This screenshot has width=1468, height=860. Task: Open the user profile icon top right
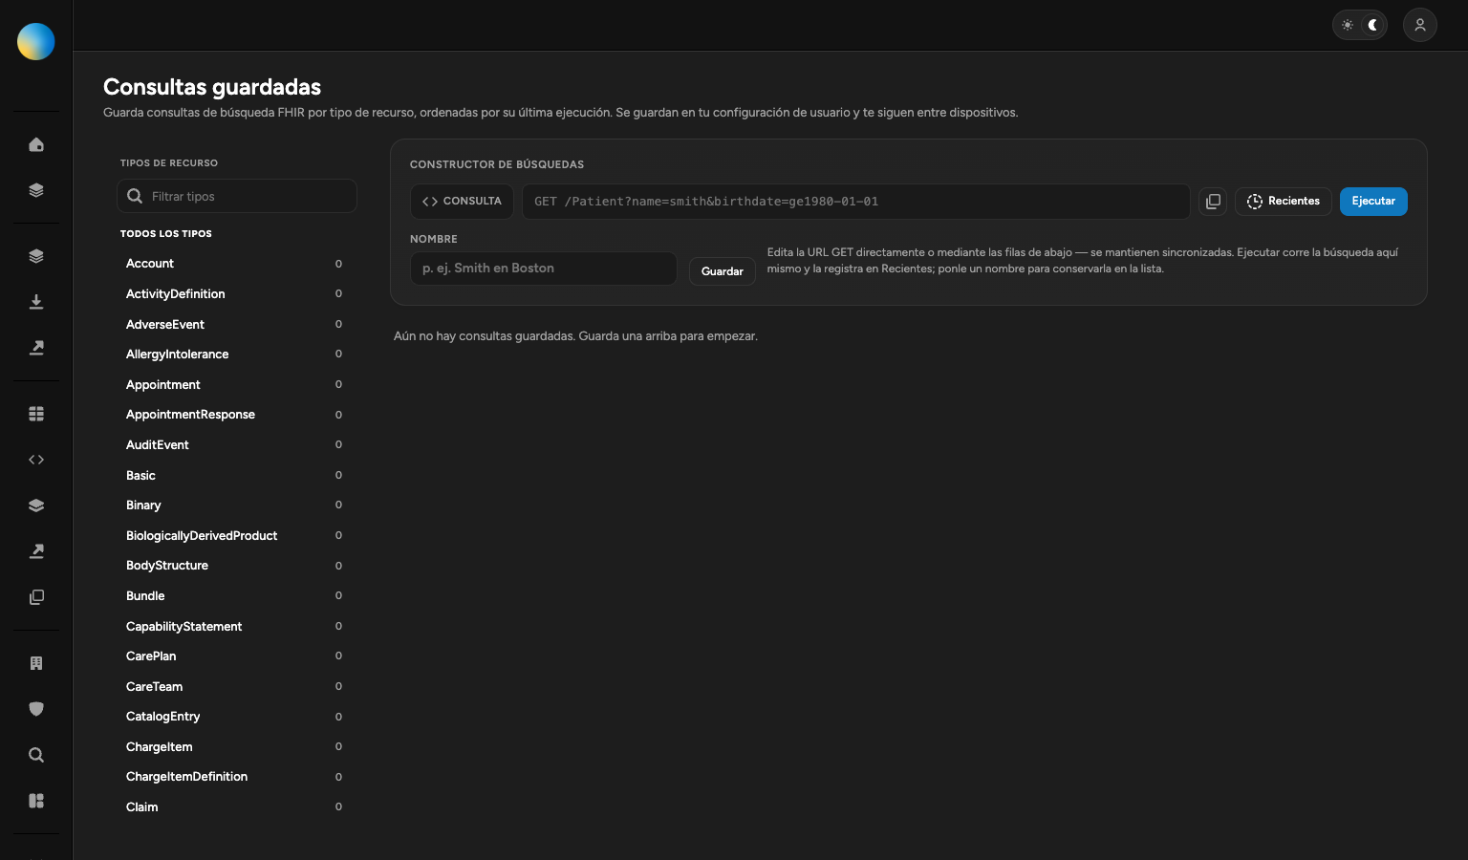click(x=1420, y=25)
